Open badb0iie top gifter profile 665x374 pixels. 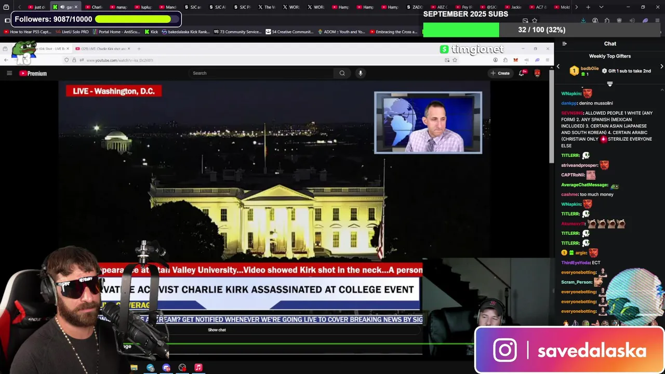[x=589, y=69]
